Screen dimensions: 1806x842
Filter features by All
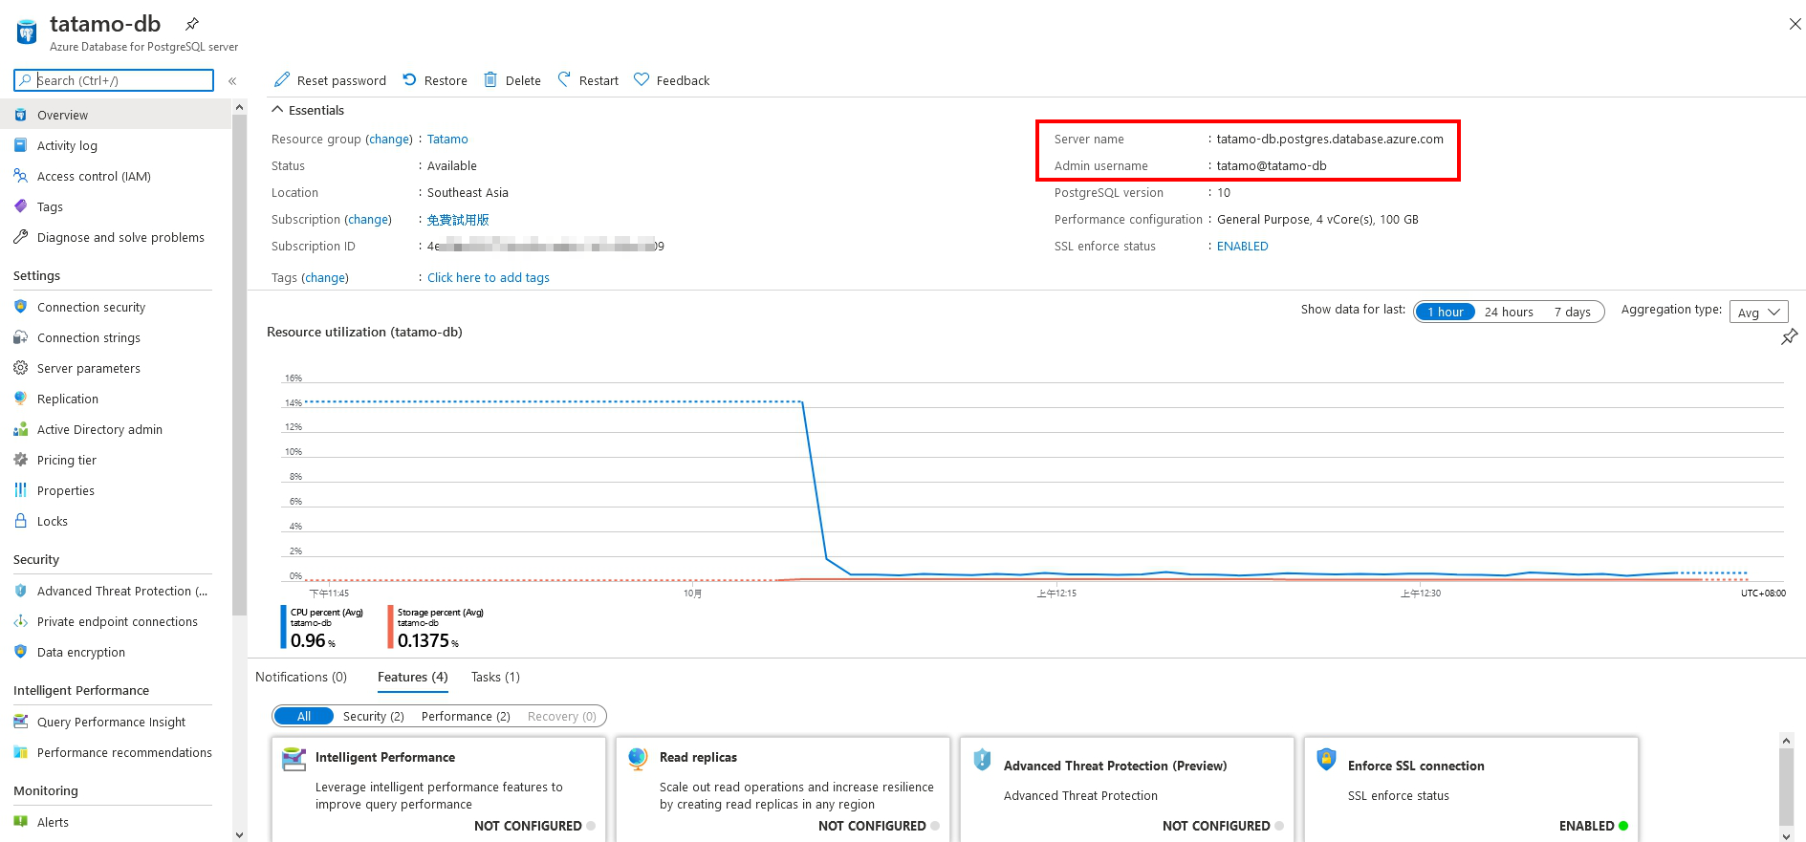pyautogui.click(x=303, y=716)
